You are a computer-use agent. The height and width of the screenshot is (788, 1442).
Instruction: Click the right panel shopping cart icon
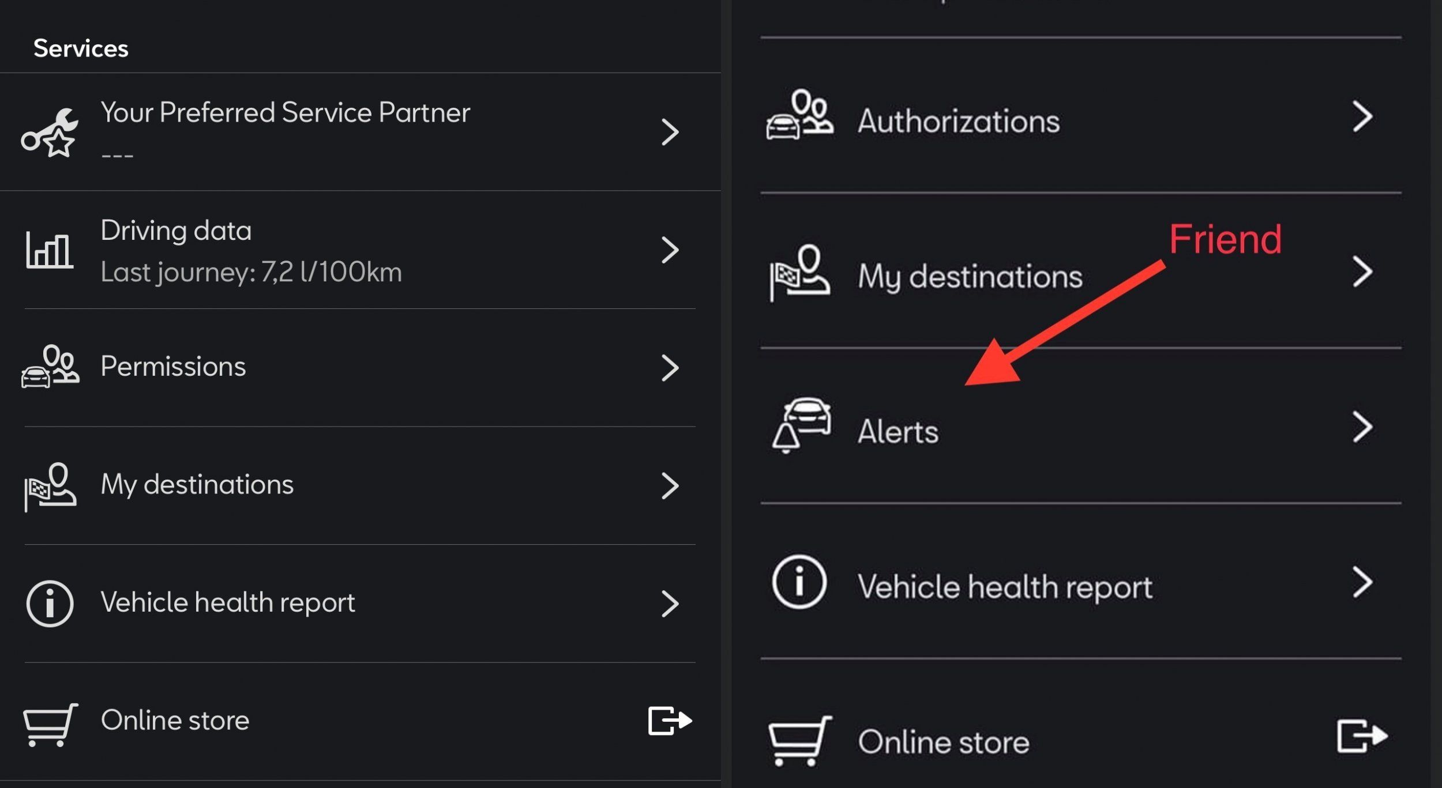pos(799,740)
